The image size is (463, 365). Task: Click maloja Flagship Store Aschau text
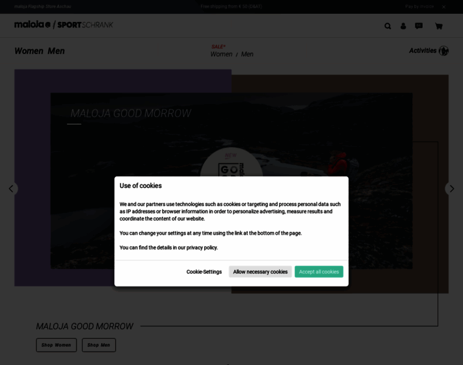click(x=43, y=7)
